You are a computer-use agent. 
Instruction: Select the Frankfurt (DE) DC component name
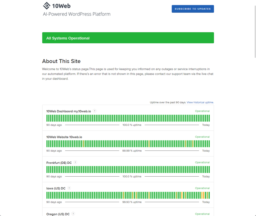pyautogui.click(x=59, y=163)
